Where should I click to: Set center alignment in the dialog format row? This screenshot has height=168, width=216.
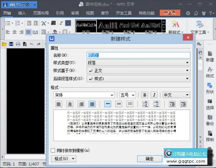click(70, 104)
